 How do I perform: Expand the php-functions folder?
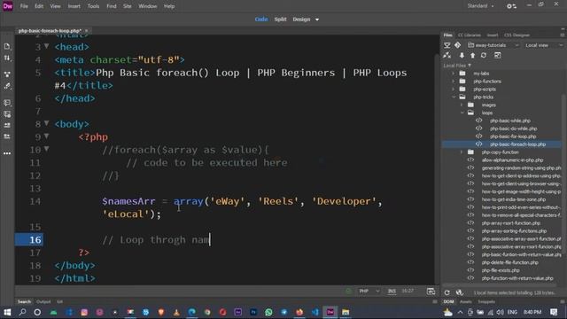453,82
